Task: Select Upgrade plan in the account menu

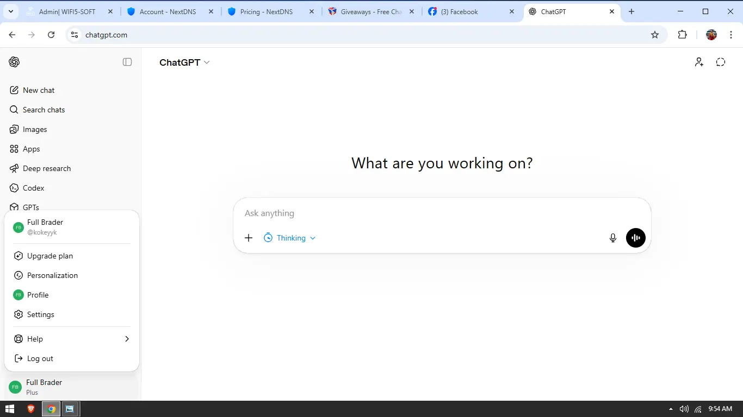Action: click(72, 256)
